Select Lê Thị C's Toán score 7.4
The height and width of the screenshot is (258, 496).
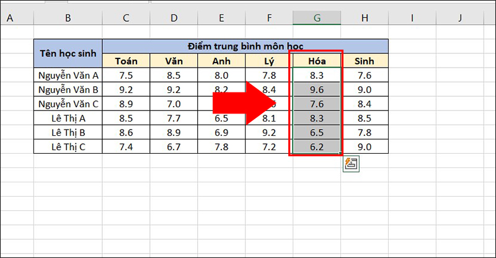click(x=126, y=146)
